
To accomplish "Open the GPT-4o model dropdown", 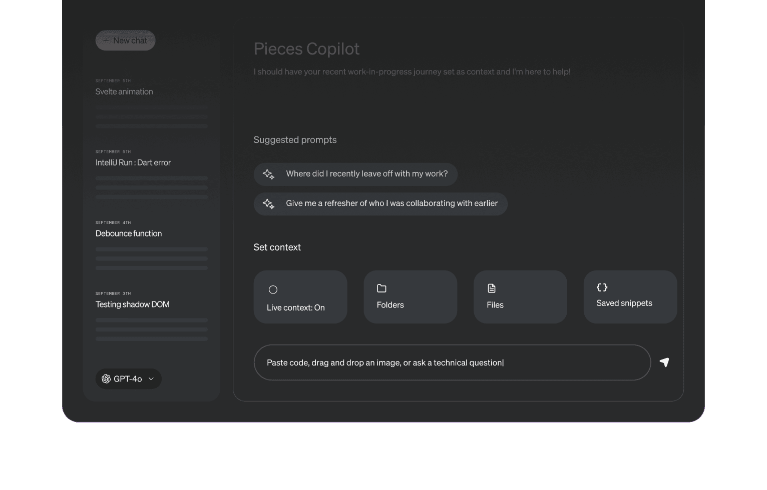I will [129, 379].
